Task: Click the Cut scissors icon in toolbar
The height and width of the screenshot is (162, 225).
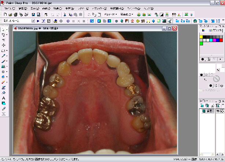Action: [65, 15]
